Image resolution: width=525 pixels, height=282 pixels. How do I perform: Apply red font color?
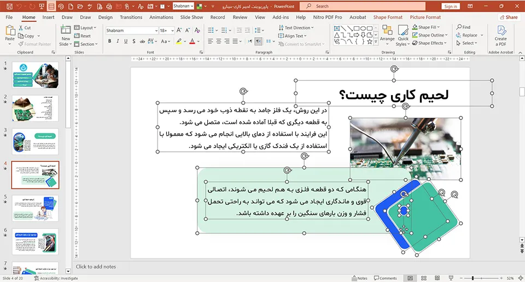[192, 41]
